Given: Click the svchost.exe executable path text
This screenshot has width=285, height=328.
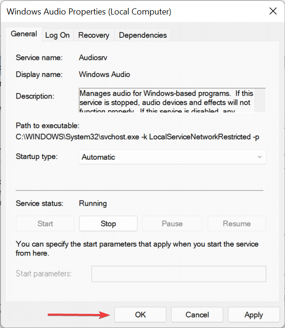Looking at the screenshot, I should pyautogui.click(x=138, y=137).
